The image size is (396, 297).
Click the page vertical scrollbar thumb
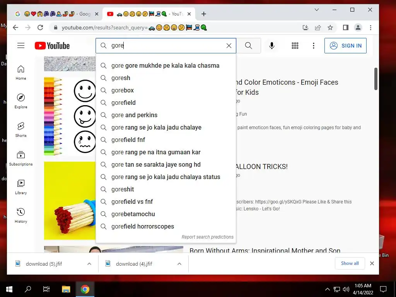(376, 79)
